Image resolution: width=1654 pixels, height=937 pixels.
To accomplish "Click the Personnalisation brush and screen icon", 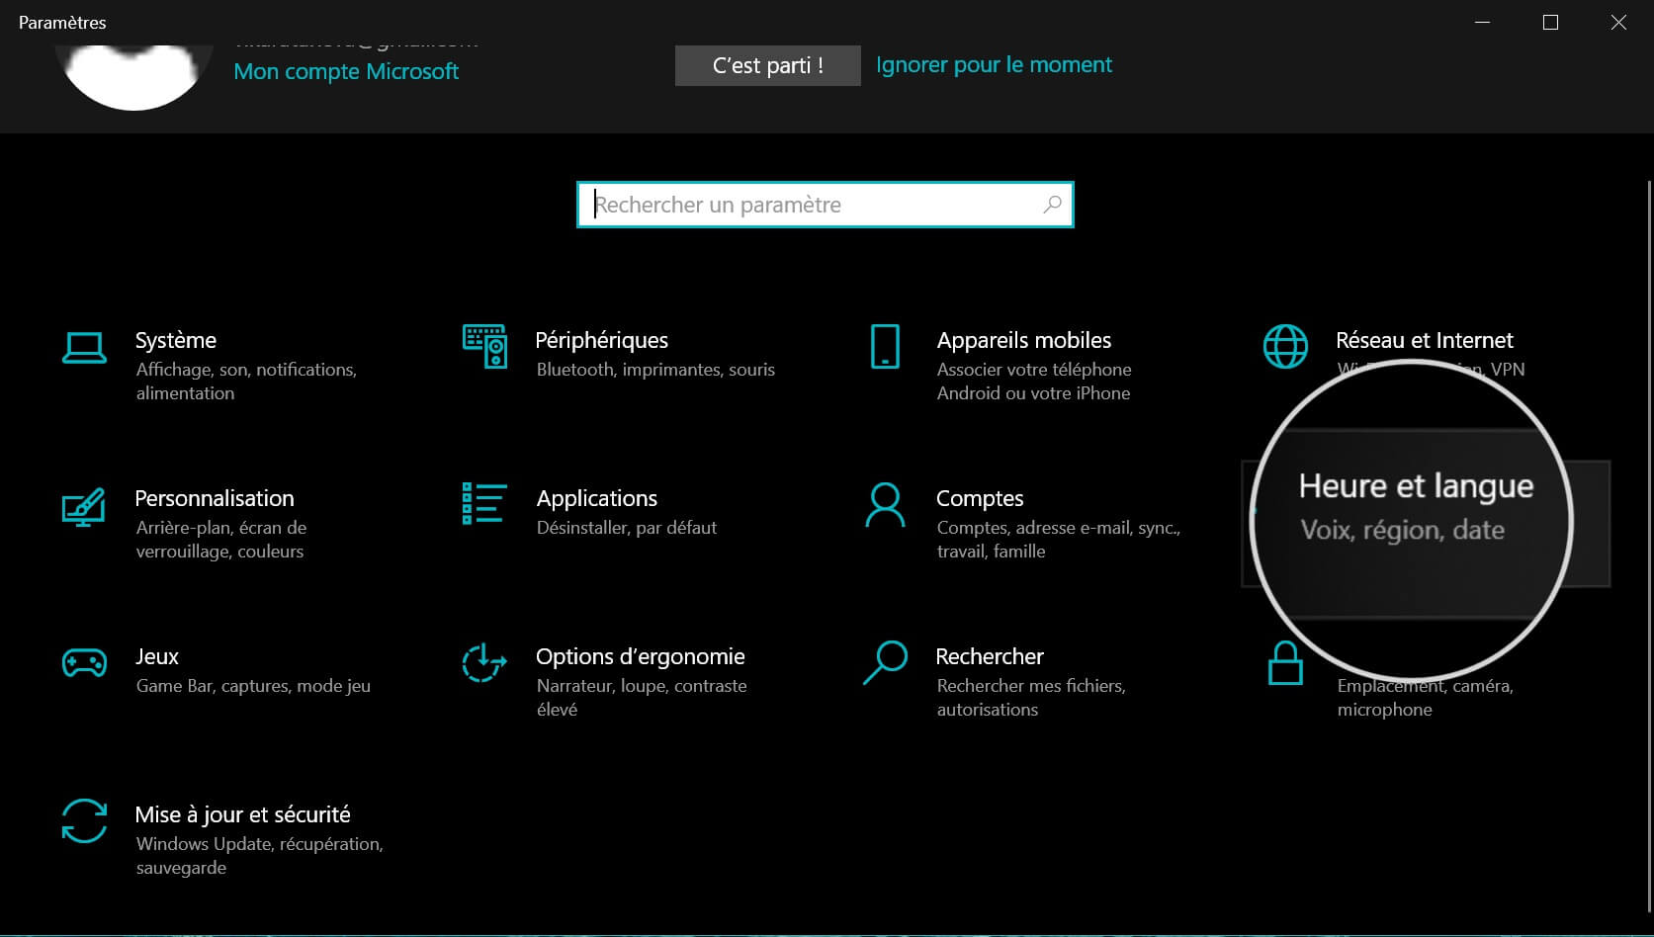I will point(84,506).
